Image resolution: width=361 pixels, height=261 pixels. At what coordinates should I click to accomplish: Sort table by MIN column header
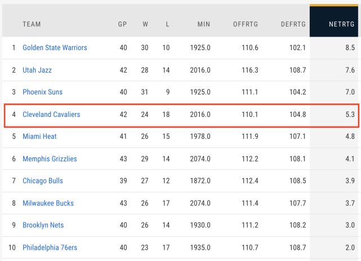(x=204, y=24)
